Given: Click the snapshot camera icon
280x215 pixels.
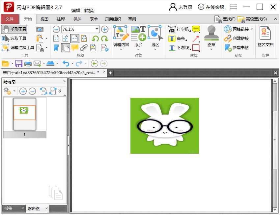Looking at the screenshot, I should [40, 29].
